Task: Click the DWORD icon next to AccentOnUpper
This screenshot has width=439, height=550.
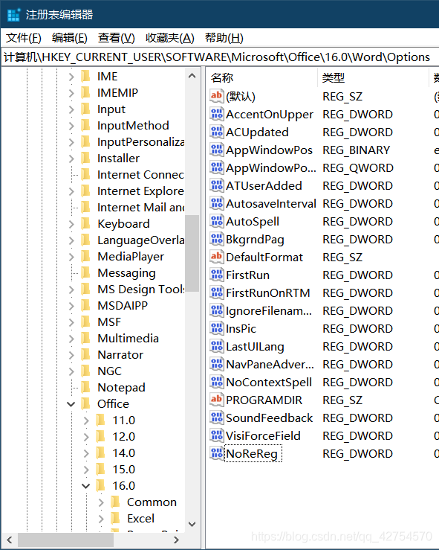Action: [x=217, y=114]
